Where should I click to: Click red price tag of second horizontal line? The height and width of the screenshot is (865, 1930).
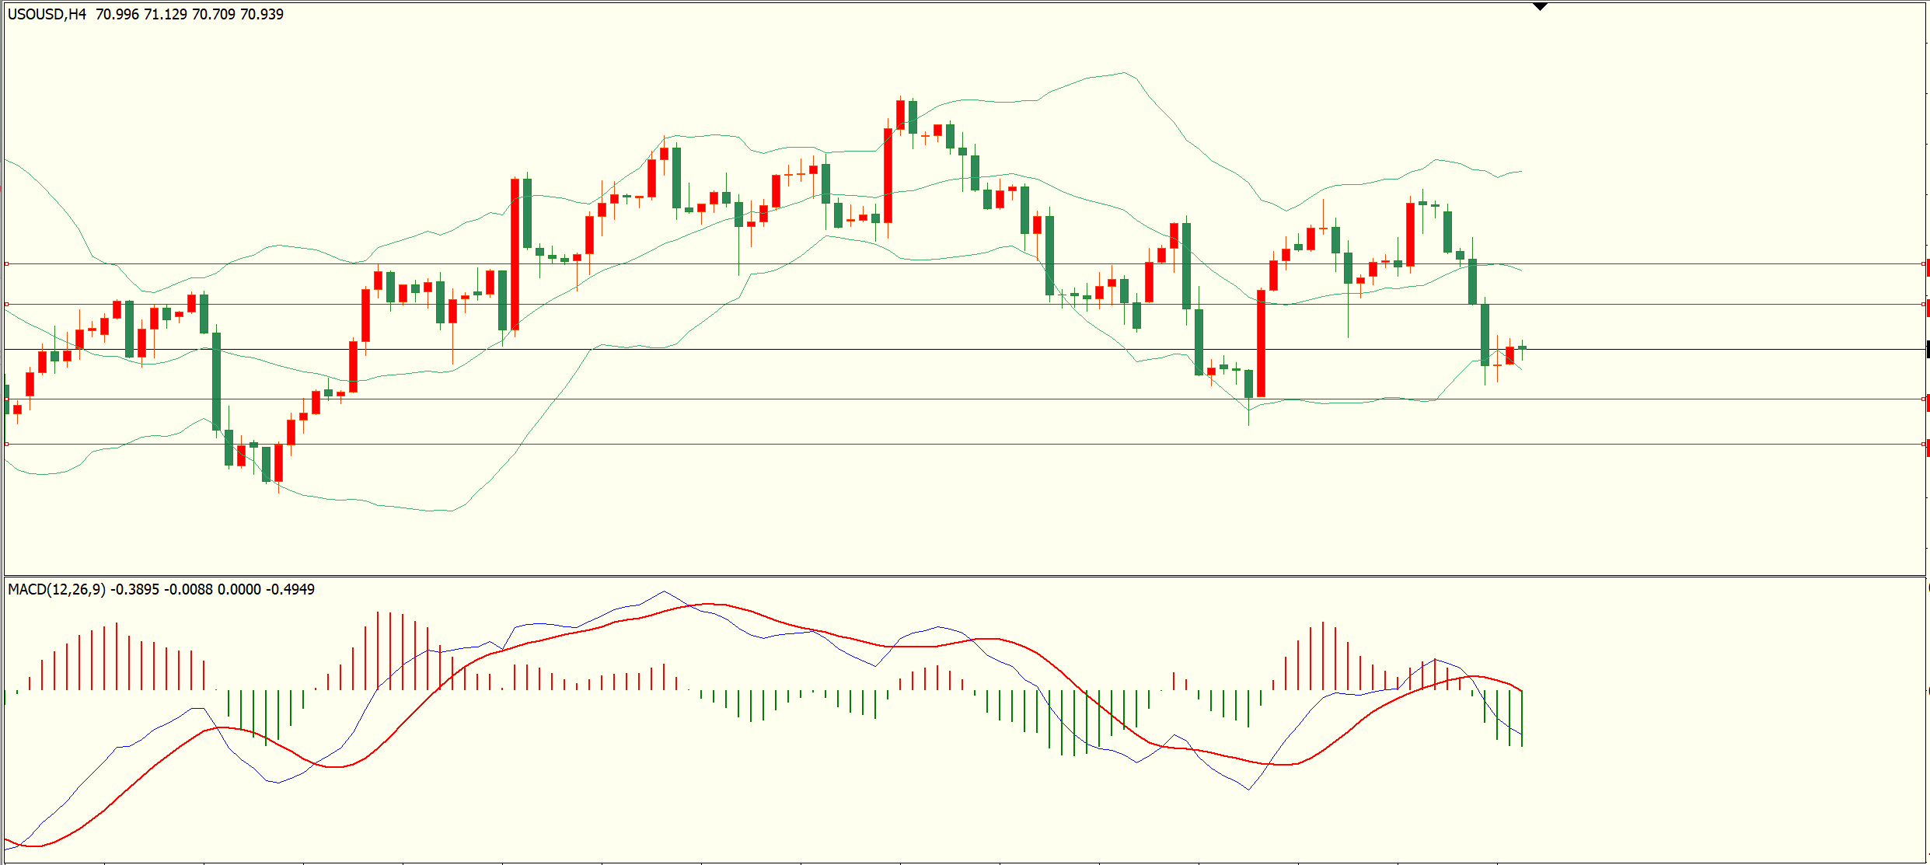point(1928,309)
